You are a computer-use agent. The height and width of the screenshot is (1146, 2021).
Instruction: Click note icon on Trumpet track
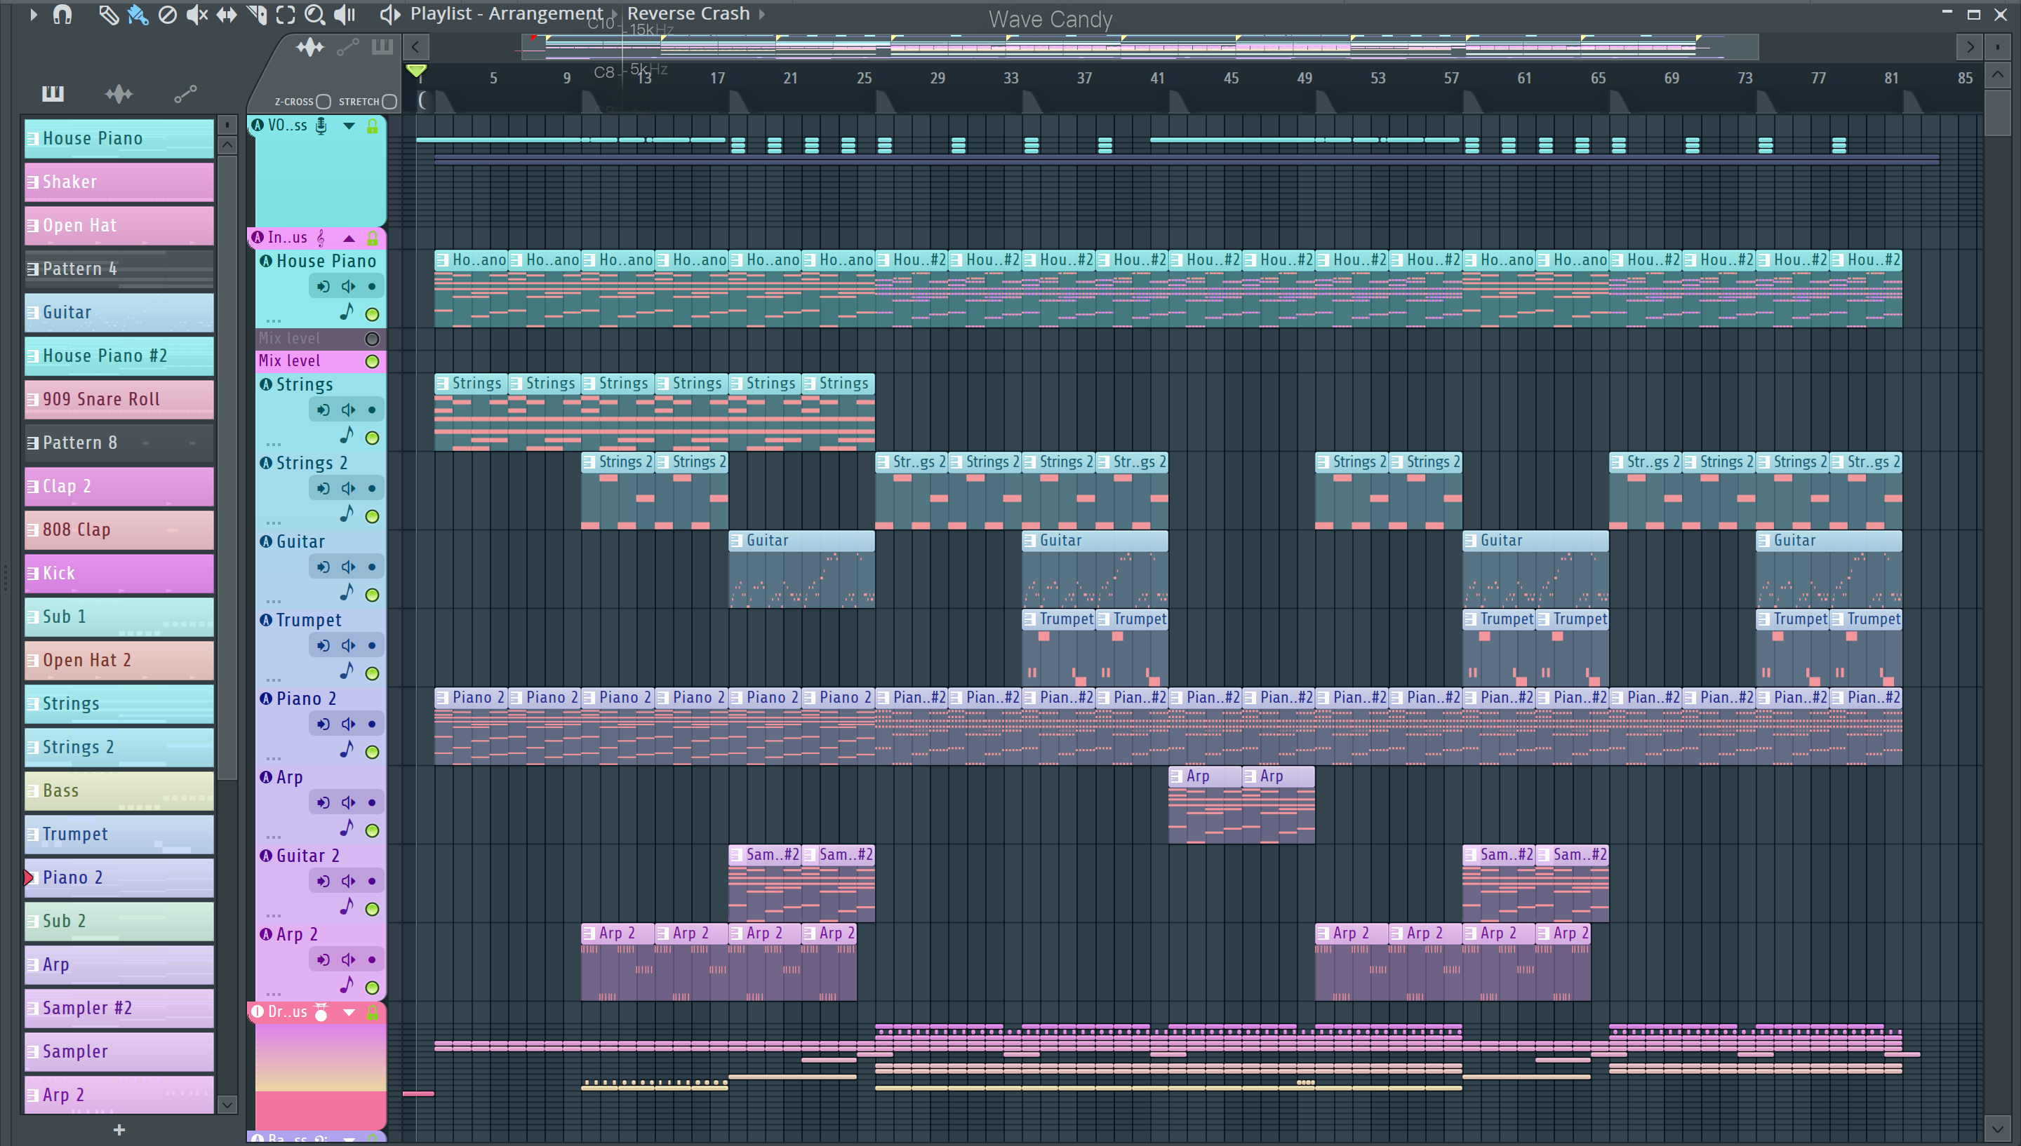347,670
